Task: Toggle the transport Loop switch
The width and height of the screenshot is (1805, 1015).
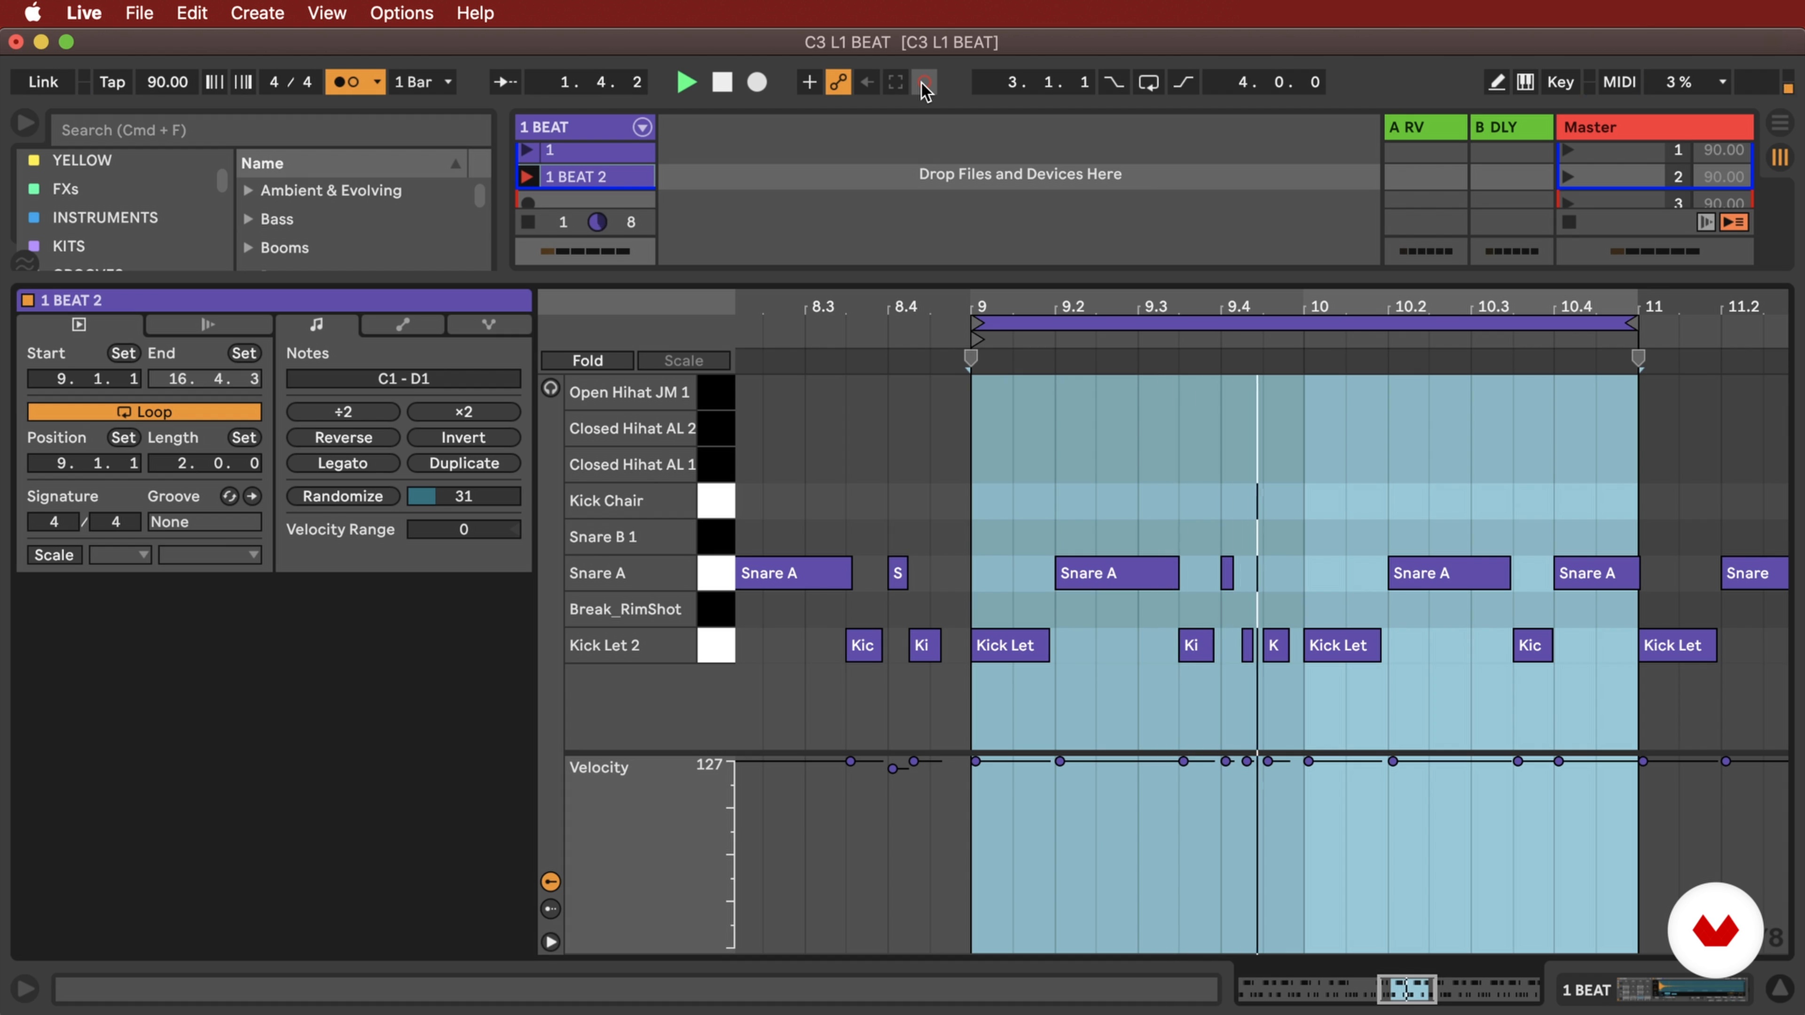Action: 1148,82
